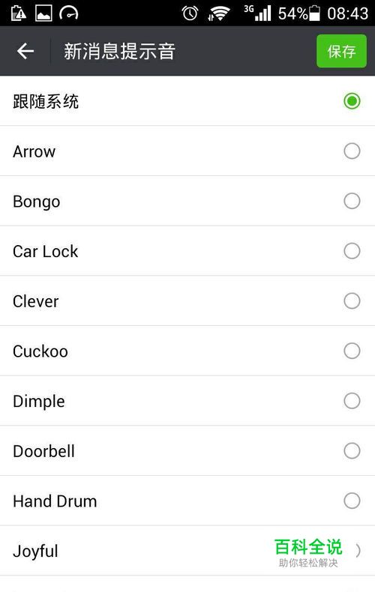Tap the back arrow icon

pos(25,51)
